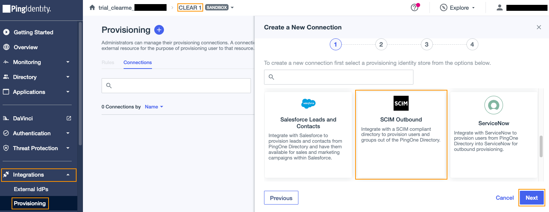Click the Cancel link
The width and height of the screenshot is (549, 212).
coord(505,198)
